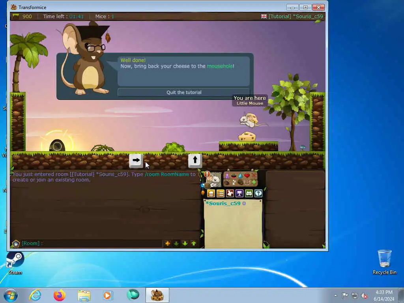Viewport: 404px width, 303px height.
Task: Click the Time left countdown
Action: (64, 17)
